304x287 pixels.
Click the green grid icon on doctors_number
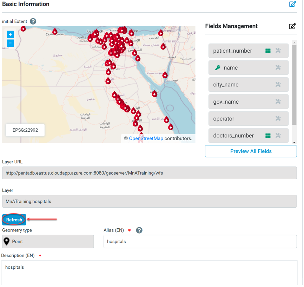point(268,136)
